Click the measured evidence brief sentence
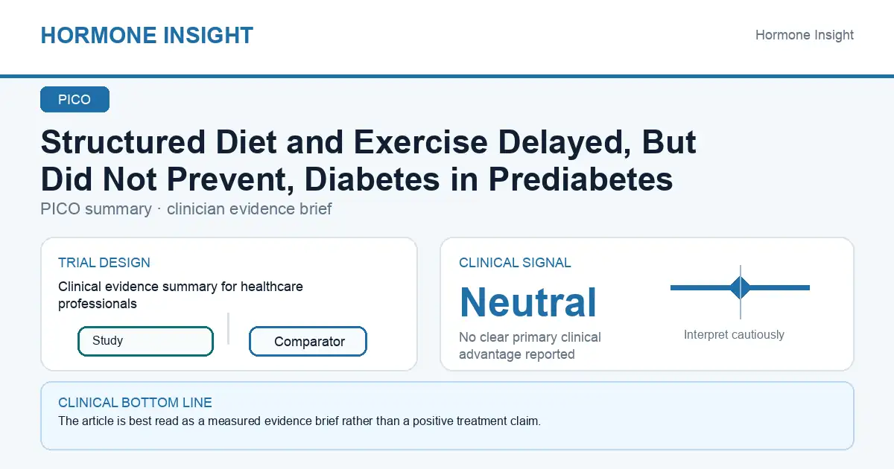The width and height of the screenshot is (894, 469). pyautogui.click(x=299, y=421)
